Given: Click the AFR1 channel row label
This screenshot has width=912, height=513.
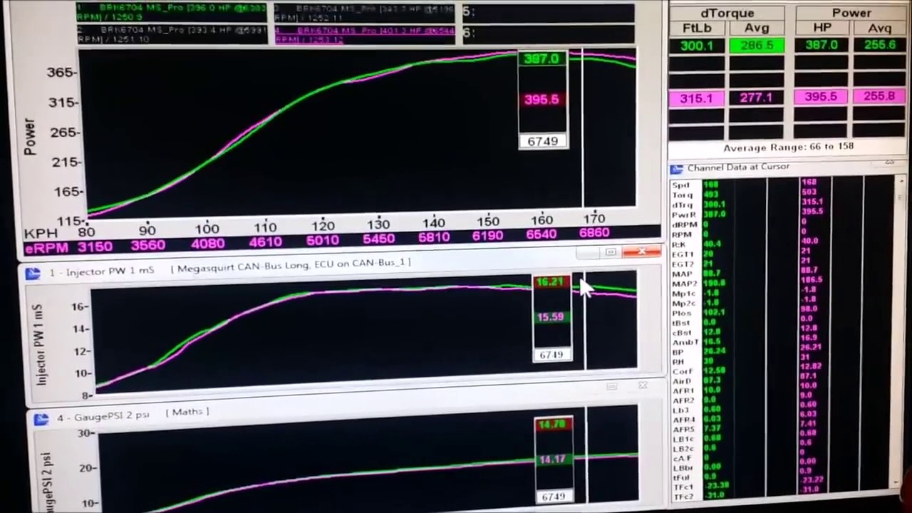Looking at the screenshot, I should coord(683,390).
